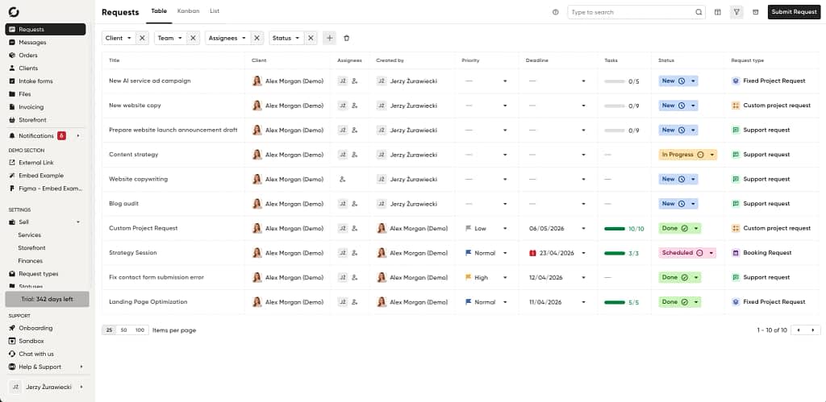This screenshot has height=402, width=826.
Task: Remove the Team filter with X
Action: [193, 38]
